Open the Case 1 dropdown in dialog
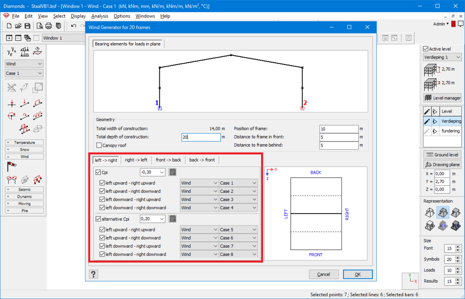 point(238,183)
